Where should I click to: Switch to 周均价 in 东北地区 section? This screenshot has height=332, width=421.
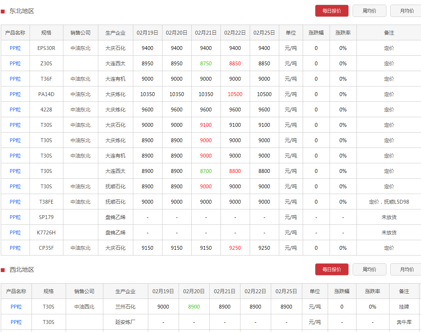369,11
